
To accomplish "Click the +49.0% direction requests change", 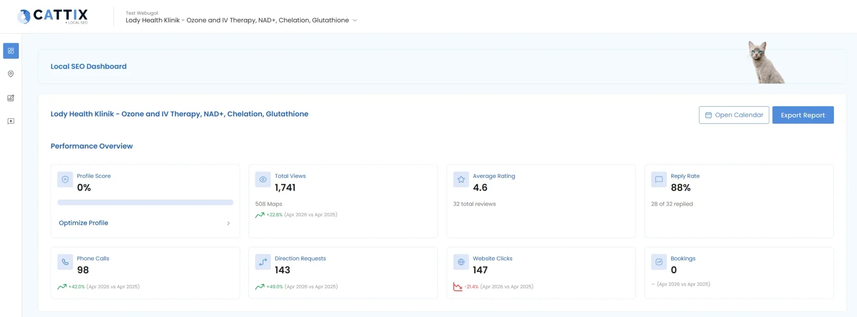I will coord(275,287).
